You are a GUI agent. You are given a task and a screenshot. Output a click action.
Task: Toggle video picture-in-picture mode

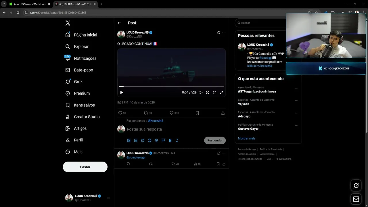[x=214, y=93]
